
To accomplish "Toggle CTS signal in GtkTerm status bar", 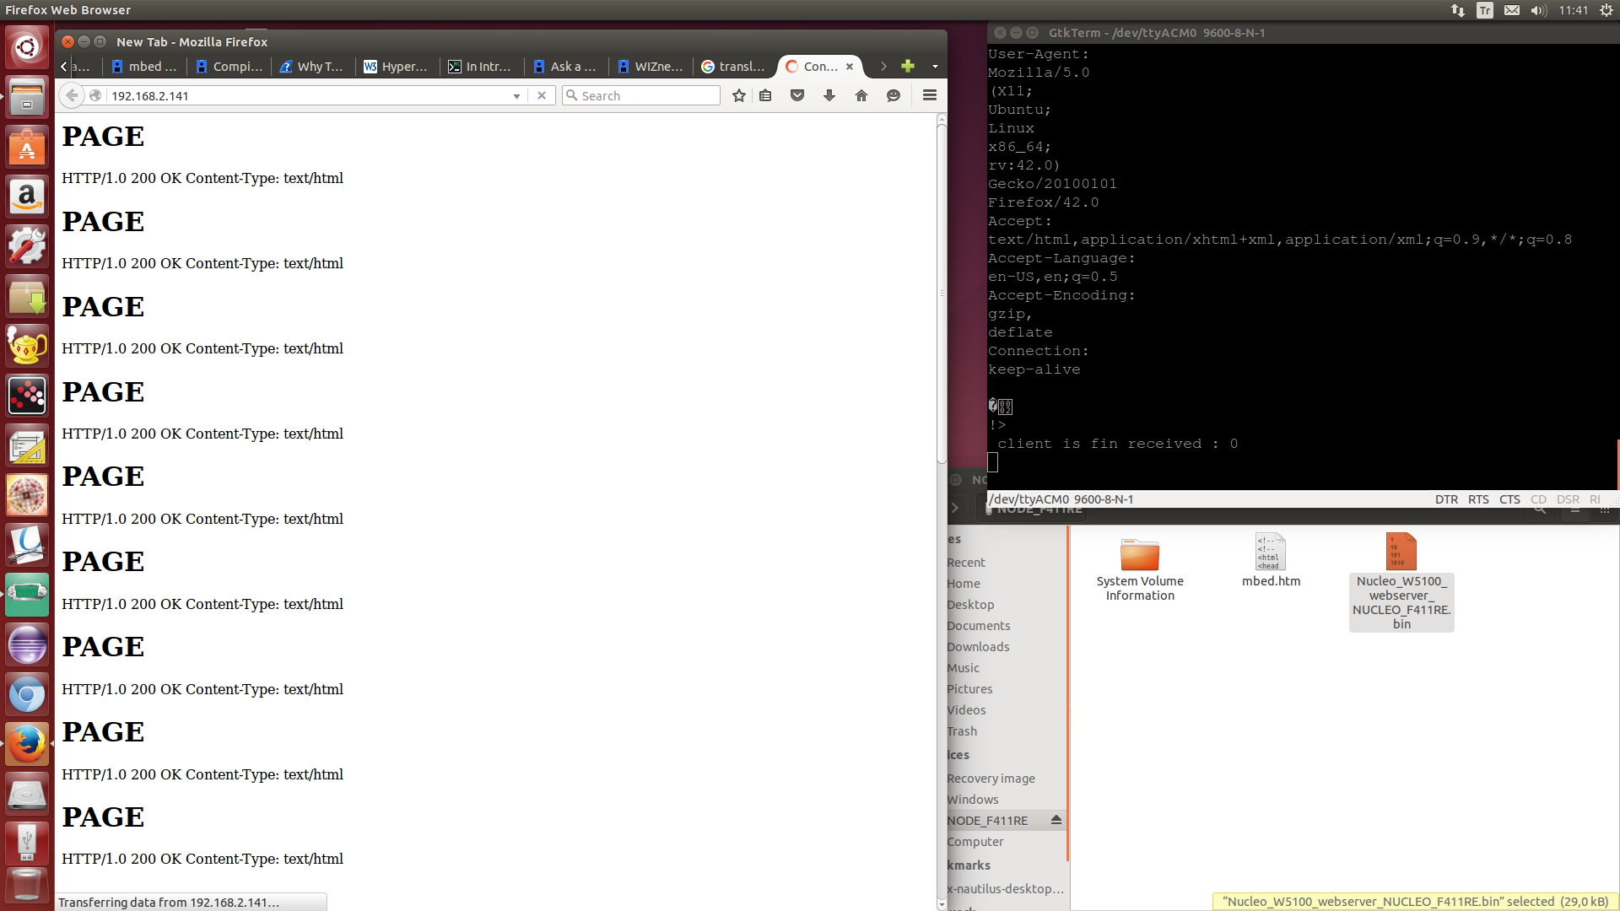I will (x=1509, y=499).
